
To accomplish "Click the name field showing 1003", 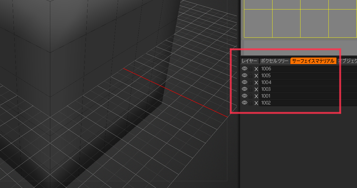I will pyautogui.click(x=308, y=89).
